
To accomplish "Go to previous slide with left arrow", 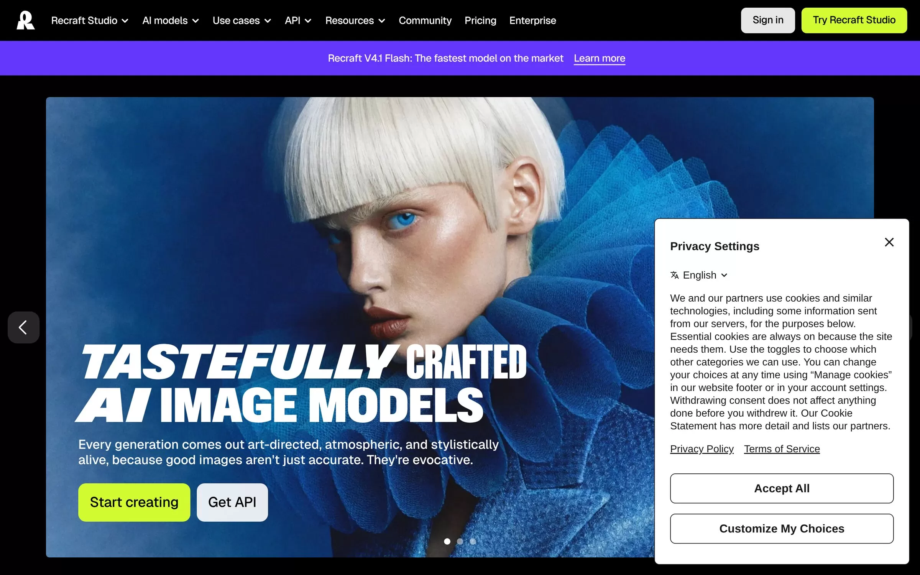I will tap(23, 327).
